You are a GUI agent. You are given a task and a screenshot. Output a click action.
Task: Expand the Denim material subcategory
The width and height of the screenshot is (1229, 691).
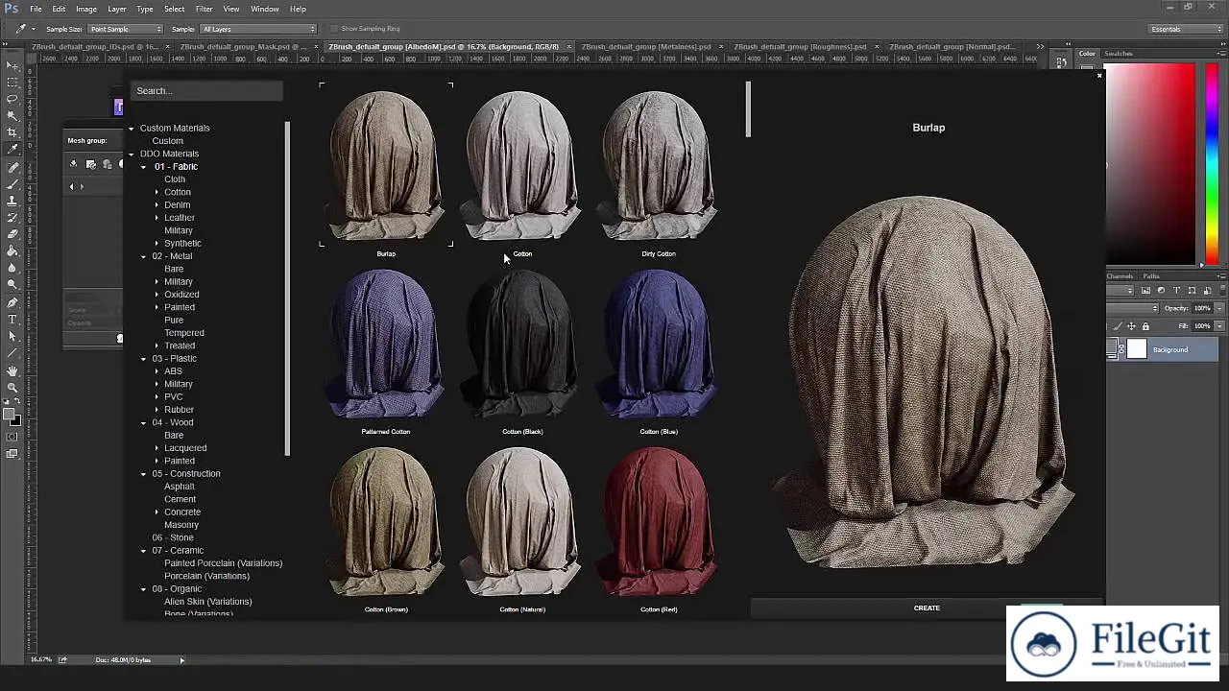tap(157, 204)
